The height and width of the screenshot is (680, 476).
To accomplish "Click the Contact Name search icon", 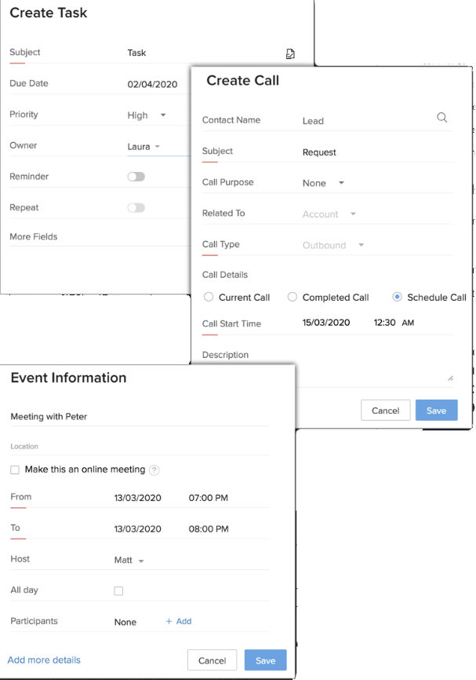I will (x=442, y=118).
